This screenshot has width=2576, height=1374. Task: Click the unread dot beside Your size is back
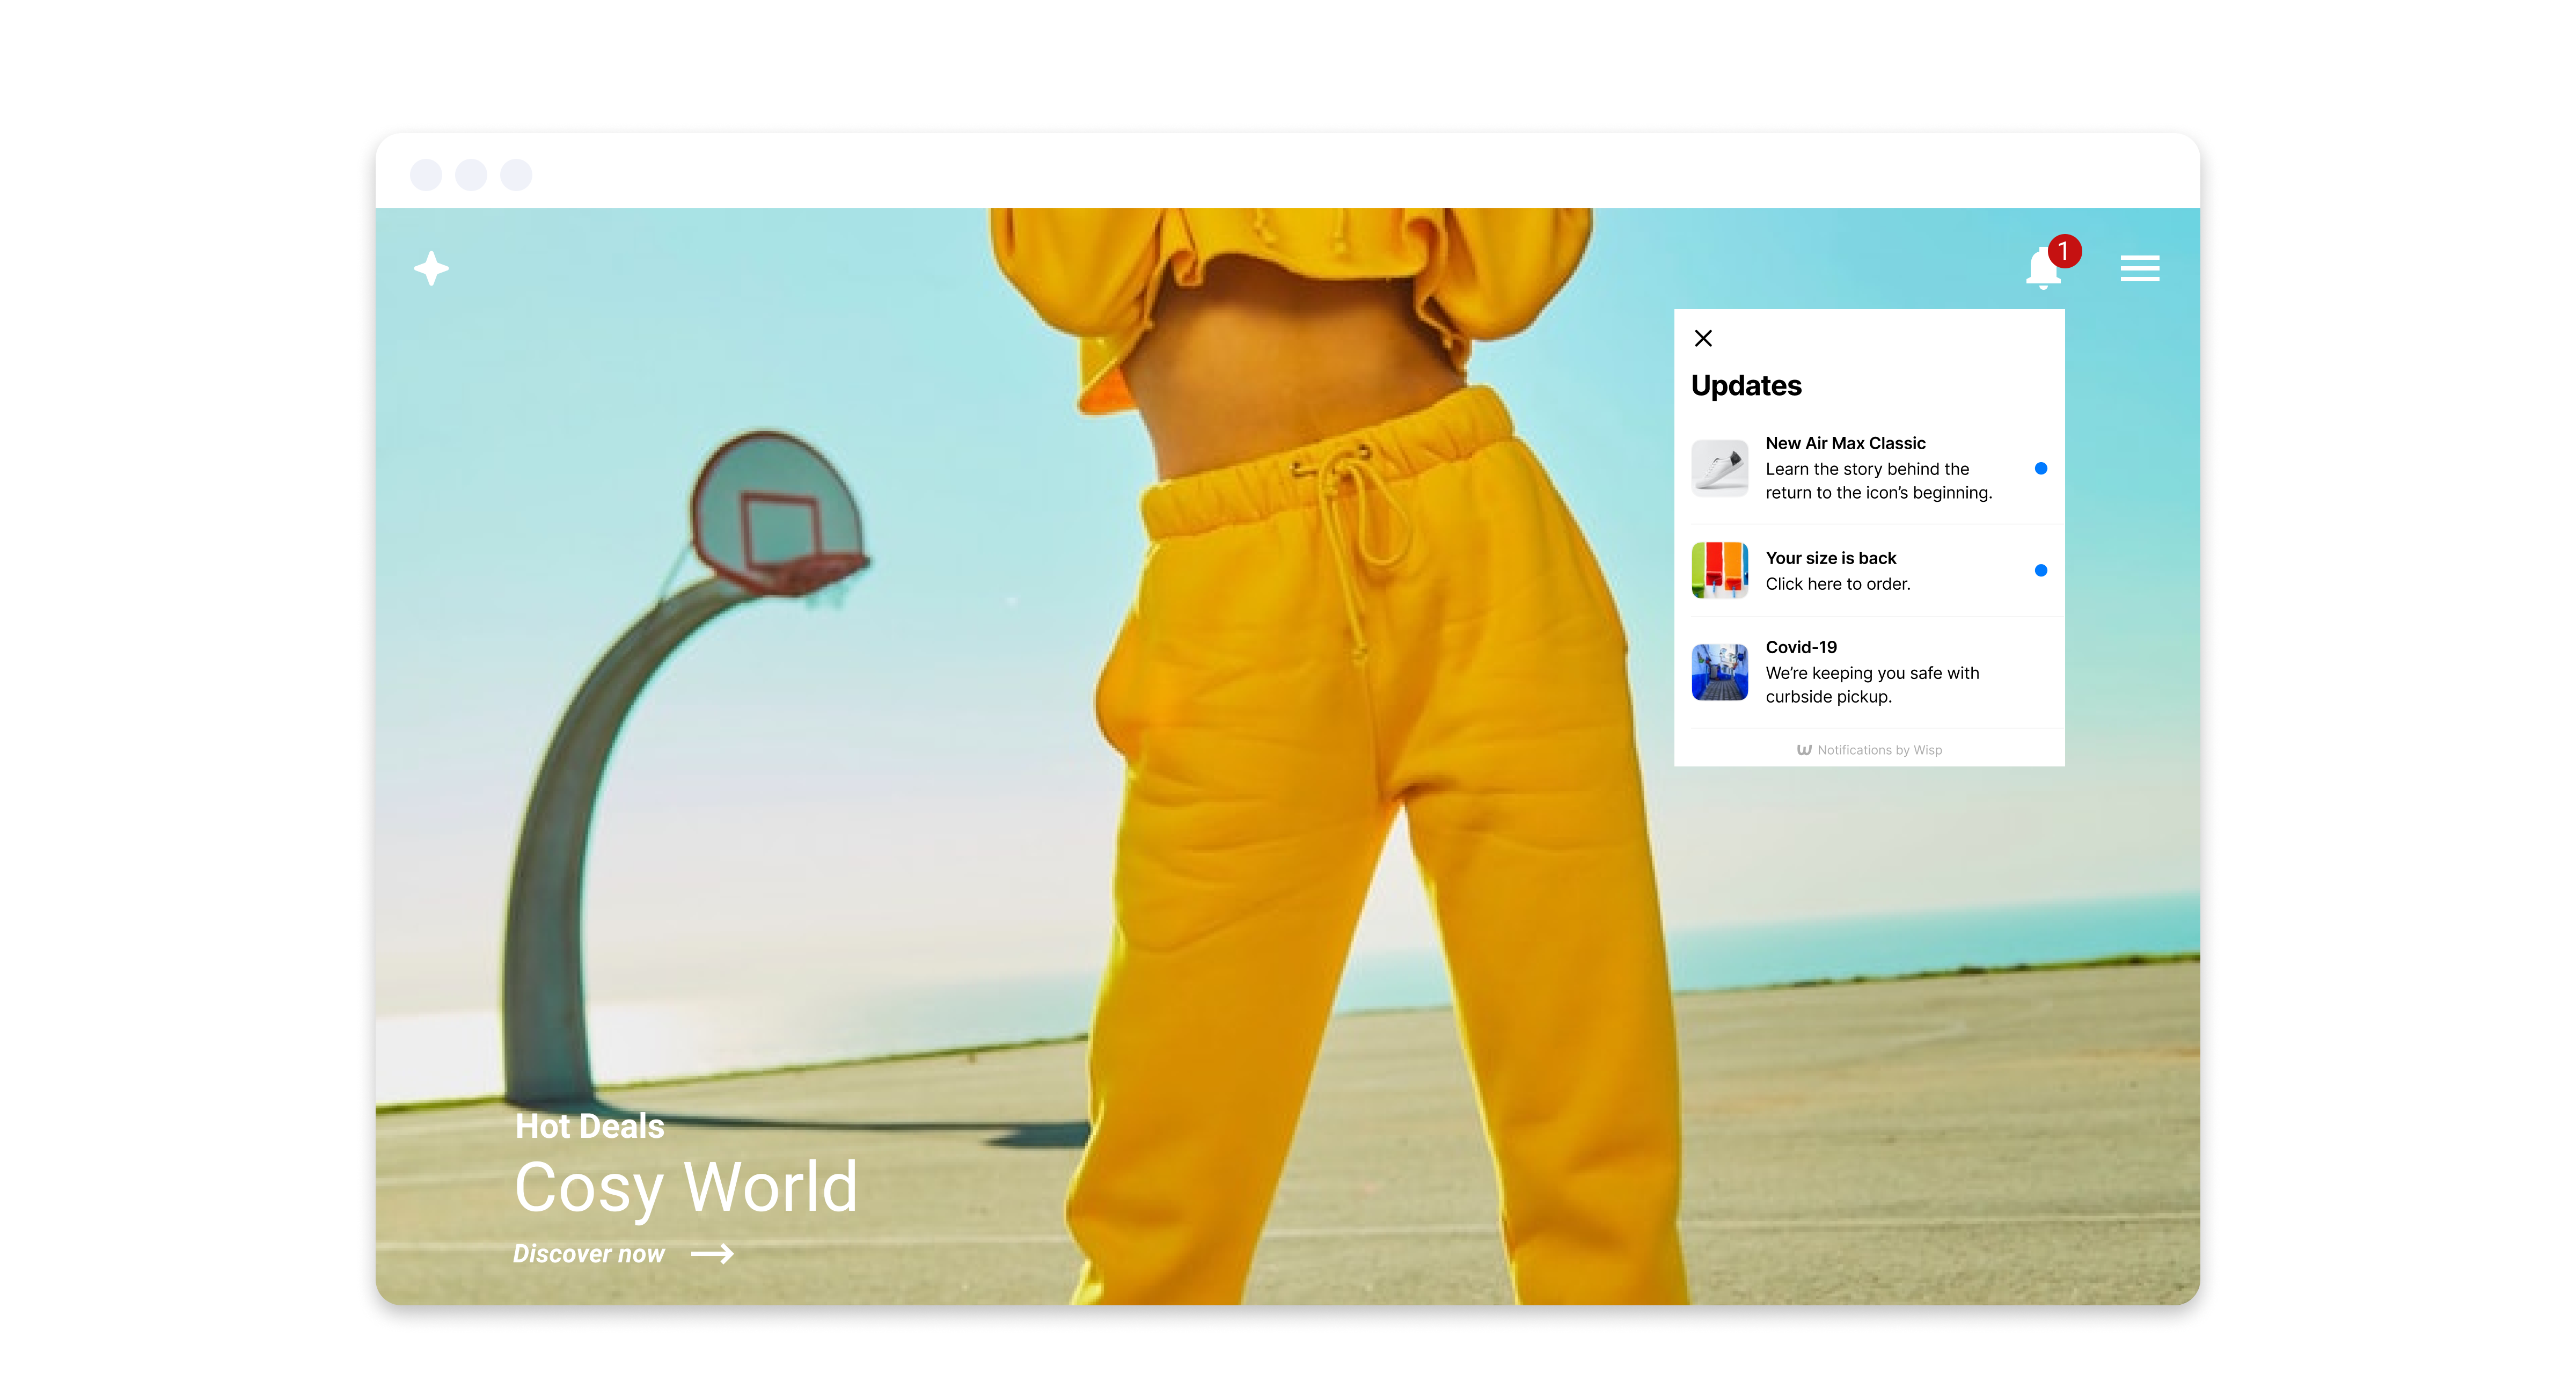[2041, 570]
